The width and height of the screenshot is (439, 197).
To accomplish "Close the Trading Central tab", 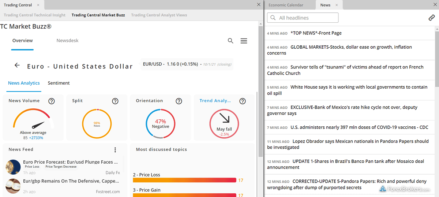I will [38, 5].
